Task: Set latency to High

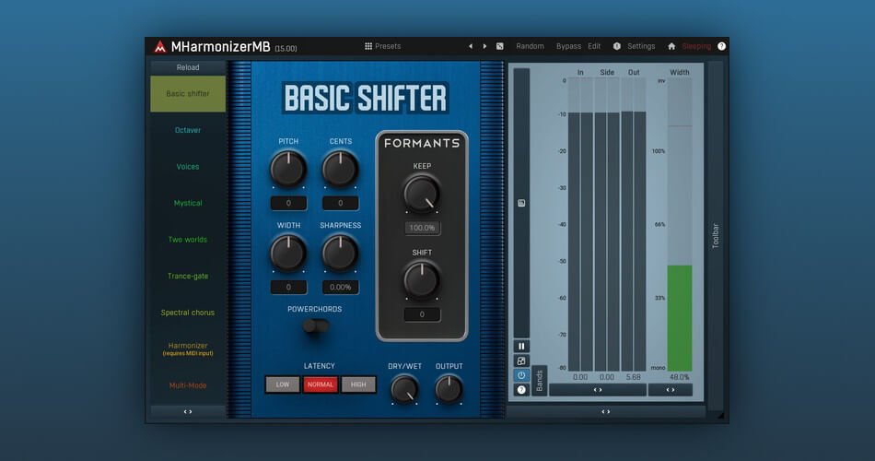Action: pyautogui.click(x=358, y=384)
